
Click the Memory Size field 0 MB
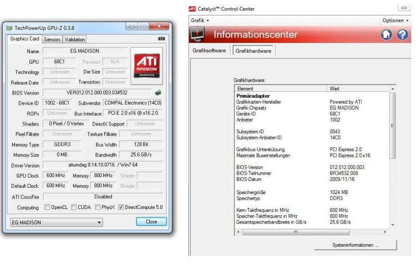pyautogui.click(x=62, y=154)
